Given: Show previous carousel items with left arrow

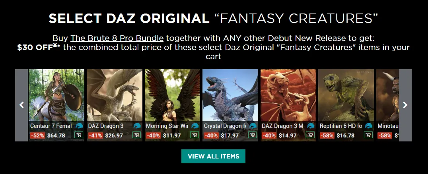Looking at the screenshot, I should click(x=21, y=105).
